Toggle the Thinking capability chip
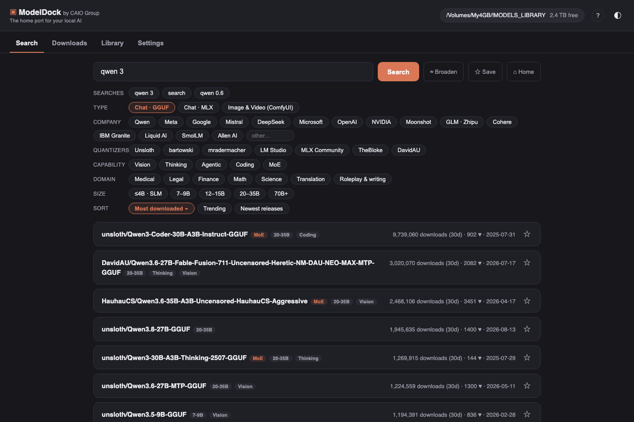 tap(176, 165)
